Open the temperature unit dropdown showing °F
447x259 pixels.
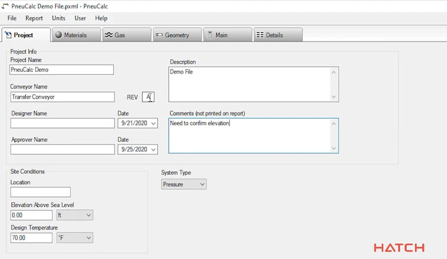coord(75,238)
